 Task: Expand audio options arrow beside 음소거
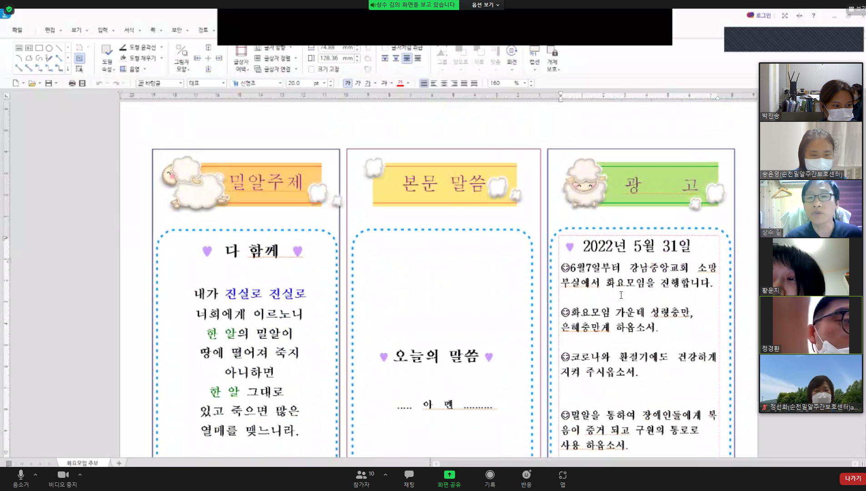35,475
